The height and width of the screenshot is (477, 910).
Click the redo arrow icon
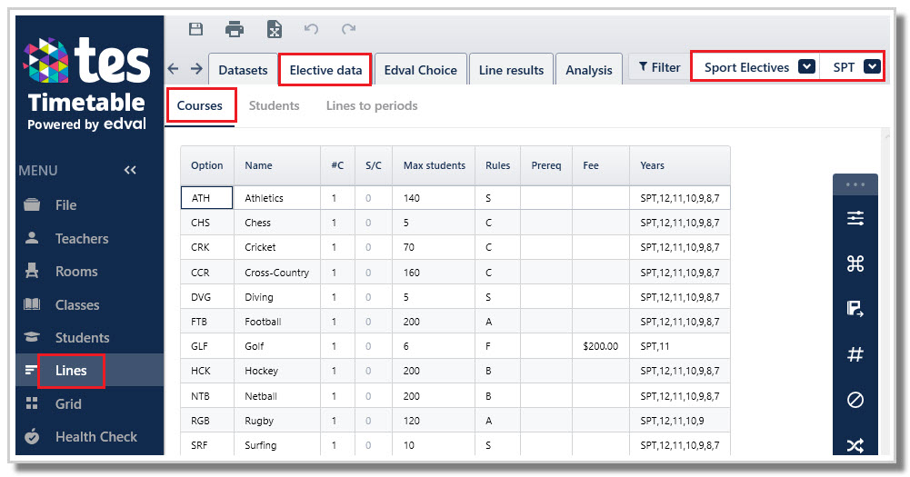click(348, 29)
